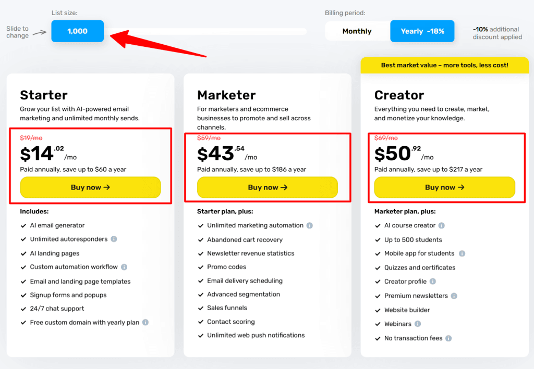Click the crossed-out $19/mo Starter price
Screen dimensions: 534x369
(x=30, y=137)
